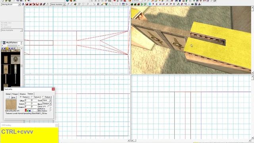The height and width of the screenshot is (143, 254).
Task: Click the spin arrows beside AlleyOfSphinxes
Action: point(21,43)
